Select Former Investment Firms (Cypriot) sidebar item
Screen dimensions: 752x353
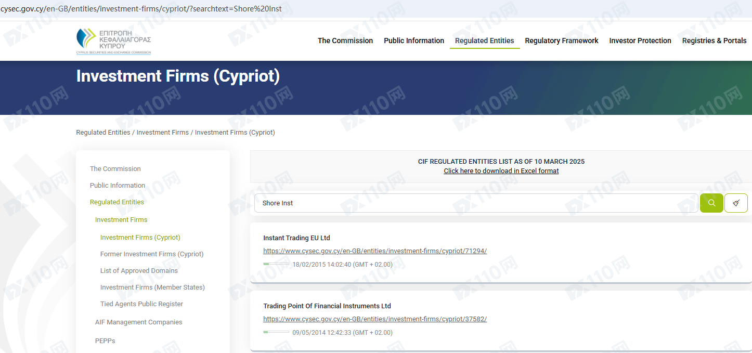pos(152,254)
